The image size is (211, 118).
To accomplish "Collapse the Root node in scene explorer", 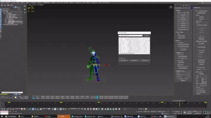I will tap(2, 10).
